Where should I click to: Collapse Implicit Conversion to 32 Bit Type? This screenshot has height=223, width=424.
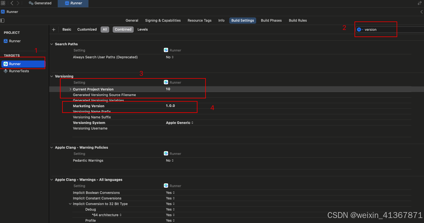(x=70, y=204)
